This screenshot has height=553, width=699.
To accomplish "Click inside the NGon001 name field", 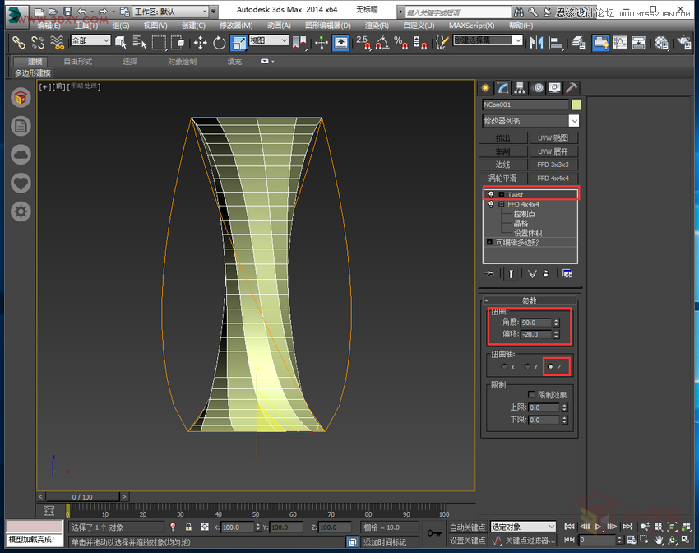I will pyautogui.click(x=526, y=105).
